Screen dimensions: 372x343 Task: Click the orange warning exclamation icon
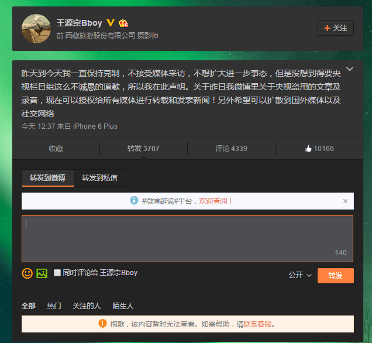coord(102,324)
